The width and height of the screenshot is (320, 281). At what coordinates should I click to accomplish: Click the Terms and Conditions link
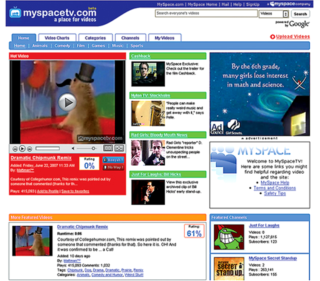[275, 188]
